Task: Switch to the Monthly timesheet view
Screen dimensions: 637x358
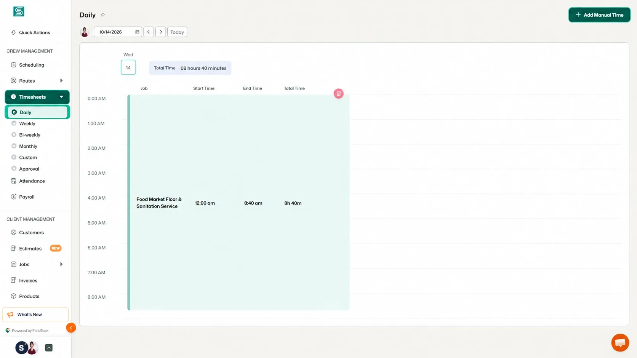Action: [28, 146]
